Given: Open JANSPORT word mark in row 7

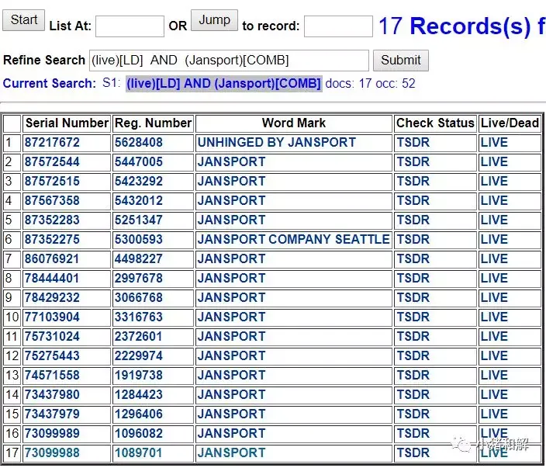Looking at the screenshot, I should (x=232, y=259).
